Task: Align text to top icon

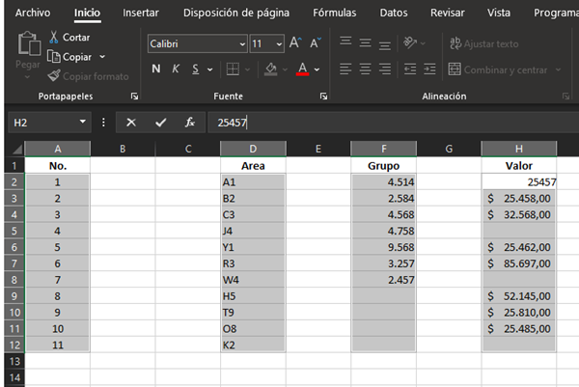Action: coord(345,41)
